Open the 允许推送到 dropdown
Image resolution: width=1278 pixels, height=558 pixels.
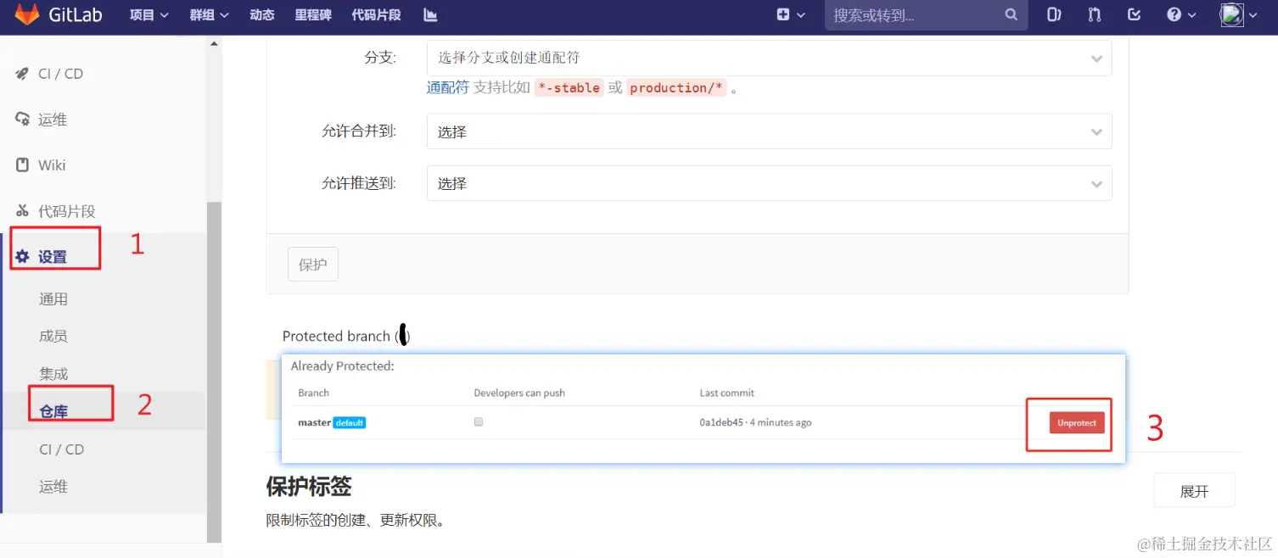tap(769, 183)
